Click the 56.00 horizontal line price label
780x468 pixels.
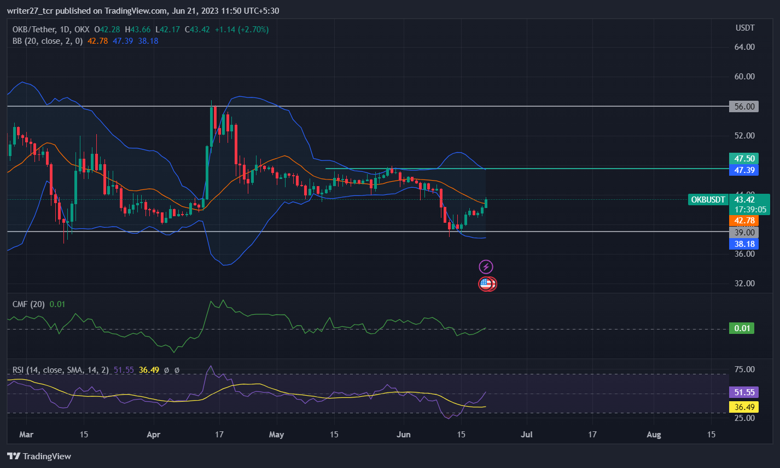[744, 107]
